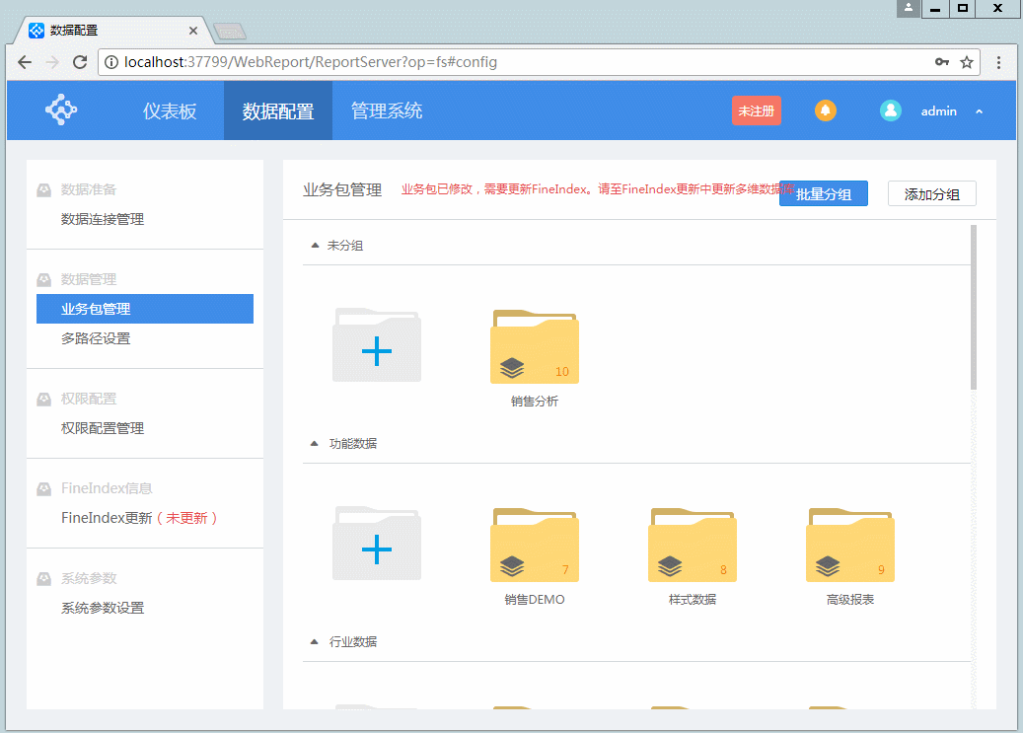Open the 样式数据 package folder
1023x733 pixels.
tap(693, 546)
